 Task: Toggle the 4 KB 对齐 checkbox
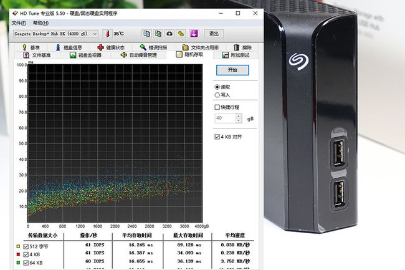(x=217, y=137)
